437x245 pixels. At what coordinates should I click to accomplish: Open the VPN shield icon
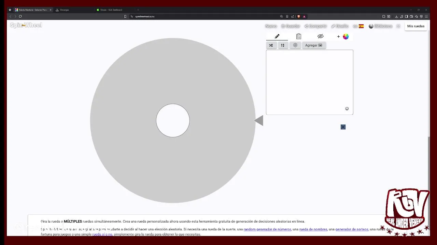point(421,16)
